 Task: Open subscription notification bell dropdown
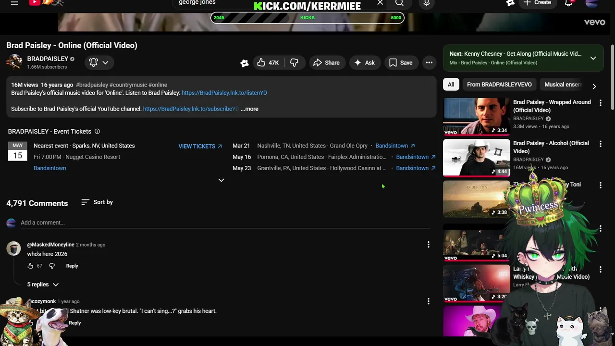(99, 62)
